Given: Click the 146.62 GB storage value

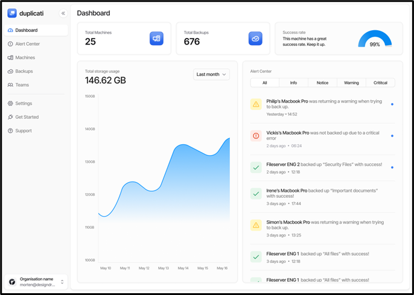Looking at the screenshot, I should (106, 80).
